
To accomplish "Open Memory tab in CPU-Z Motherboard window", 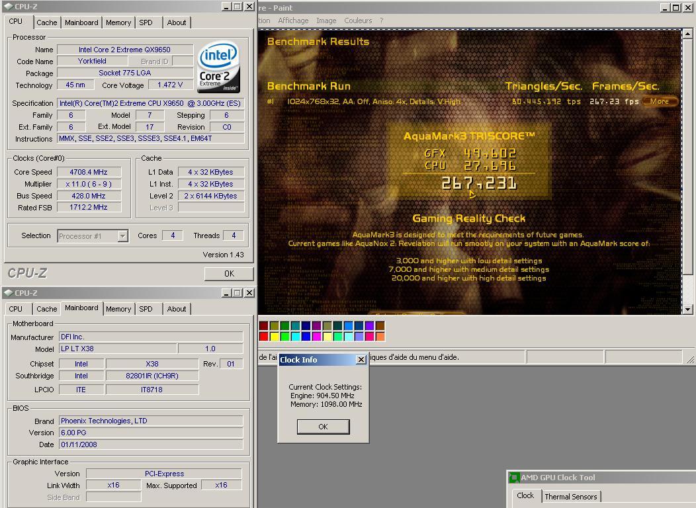I will (118, 309).
